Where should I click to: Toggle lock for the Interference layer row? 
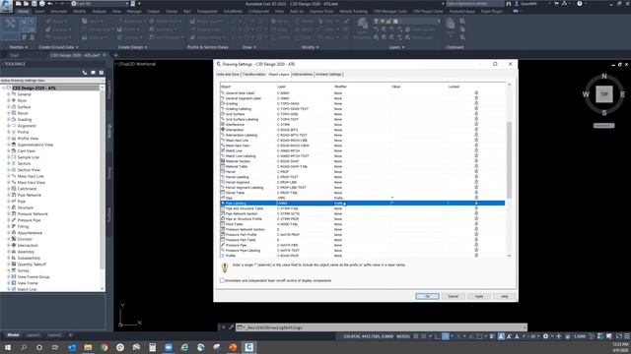click(x=476, y=125)
